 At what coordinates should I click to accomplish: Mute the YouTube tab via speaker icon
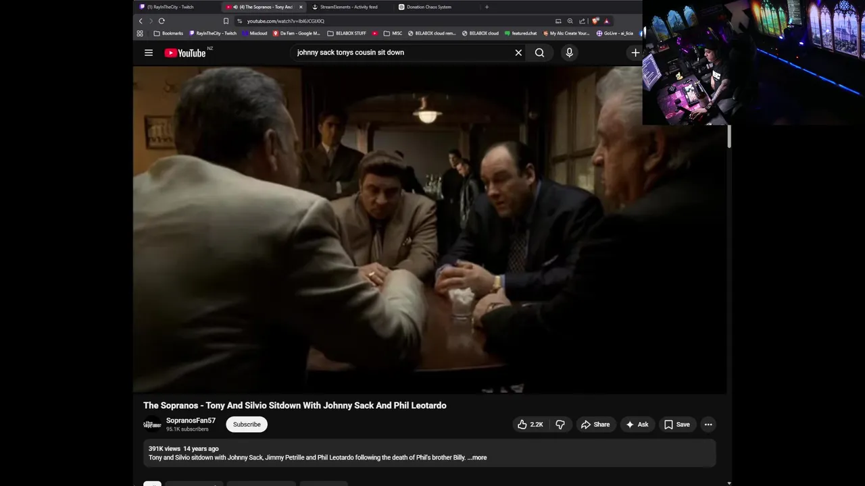click(235, 7)
